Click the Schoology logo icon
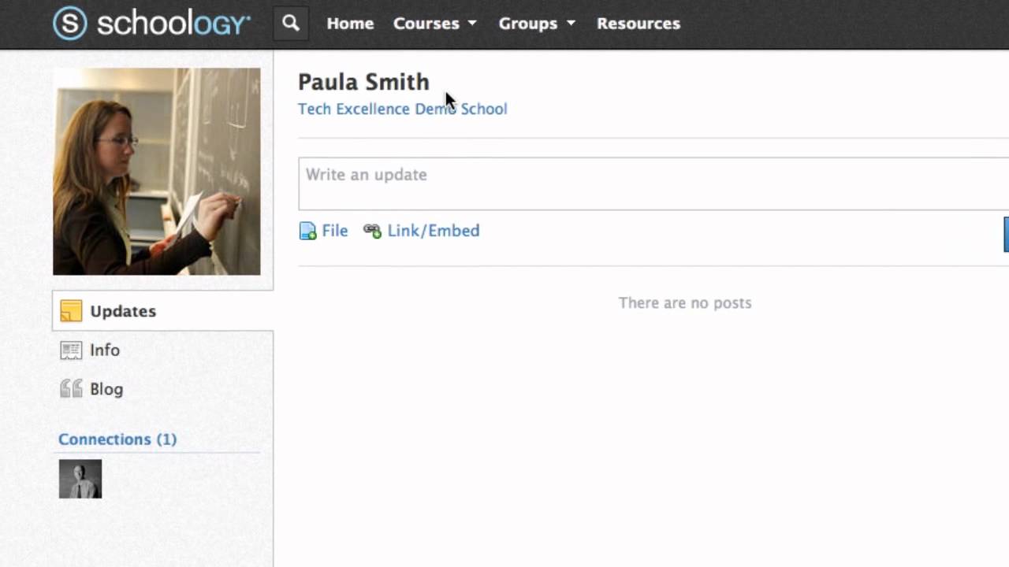The width and height of the screenshot is (1009, 567). [x=69, y=24]
